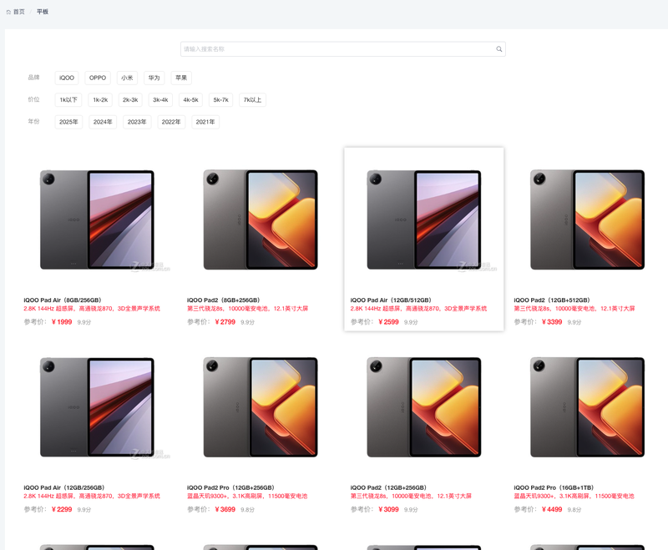Open iQOO Pad Air (12GB/256GB) product image
668x550 pixels.
coord(97,407)
